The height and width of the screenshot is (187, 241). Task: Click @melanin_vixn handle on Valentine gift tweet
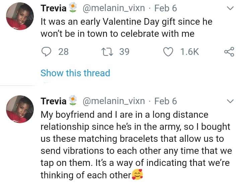point(113,8)
